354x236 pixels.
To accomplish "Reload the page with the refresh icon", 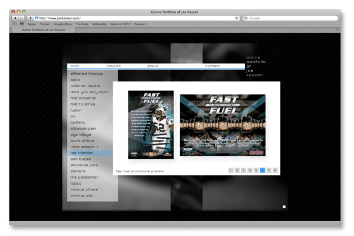I will (237, 18).
